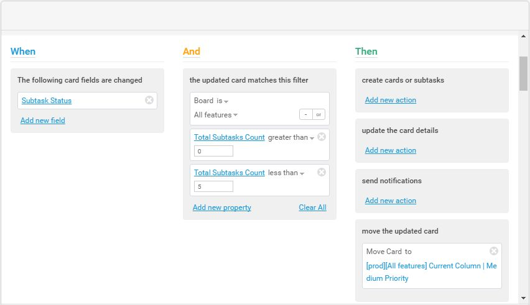Click 'Add new property' in filter panel
Viewport: 530px width, 305px height.
point(222,207)
